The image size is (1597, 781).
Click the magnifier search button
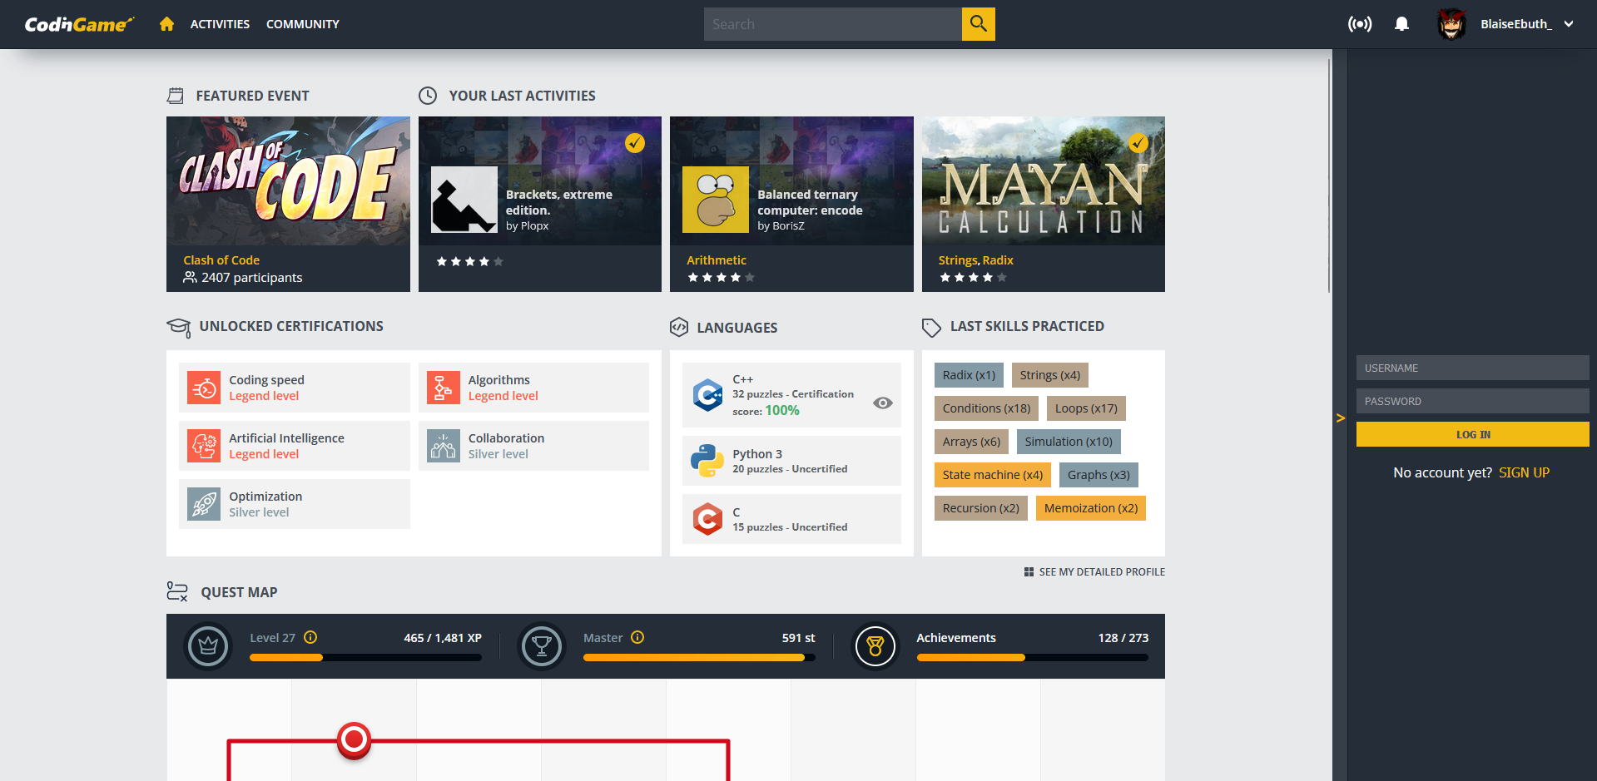click(x=979, y=24)
